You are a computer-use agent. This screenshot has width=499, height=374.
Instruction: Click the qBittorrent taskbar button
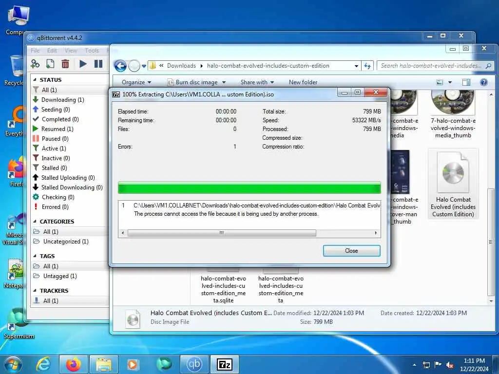coord(194,364)
